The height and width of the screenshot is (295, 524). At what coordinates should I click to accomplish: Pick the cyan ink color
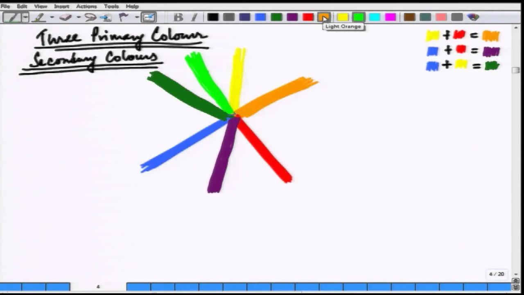tap(375, 17)
